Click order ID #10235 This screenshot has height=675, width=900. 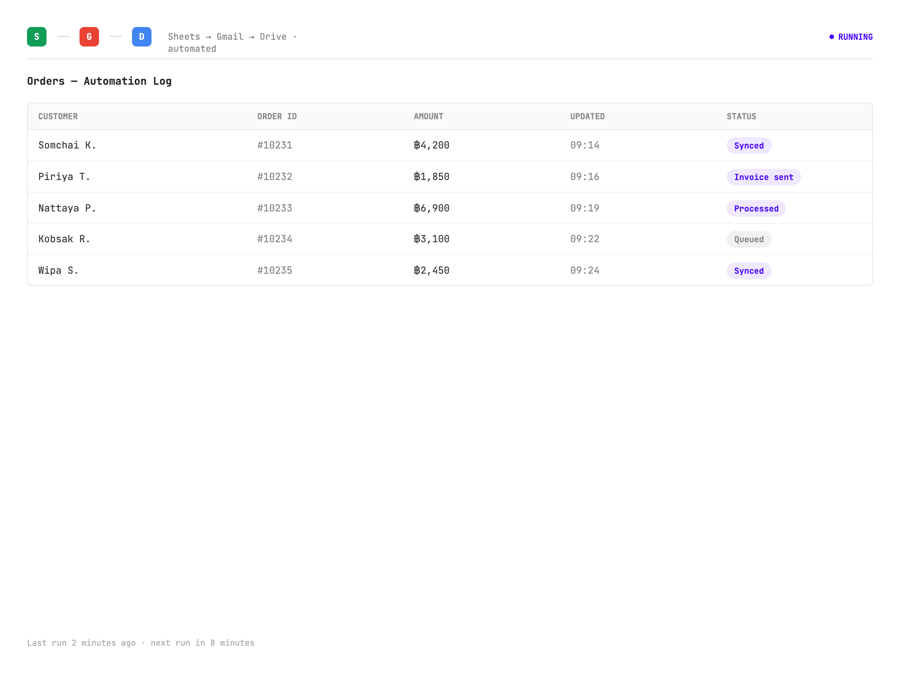274,271
